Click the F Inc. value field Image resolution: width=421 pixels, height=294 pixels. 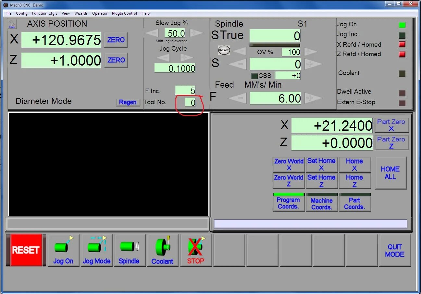pyautogui.click(x=185, y=91)
